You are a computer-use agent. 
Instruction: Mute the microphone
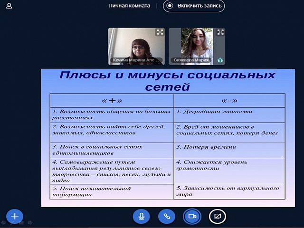point(142,216)
